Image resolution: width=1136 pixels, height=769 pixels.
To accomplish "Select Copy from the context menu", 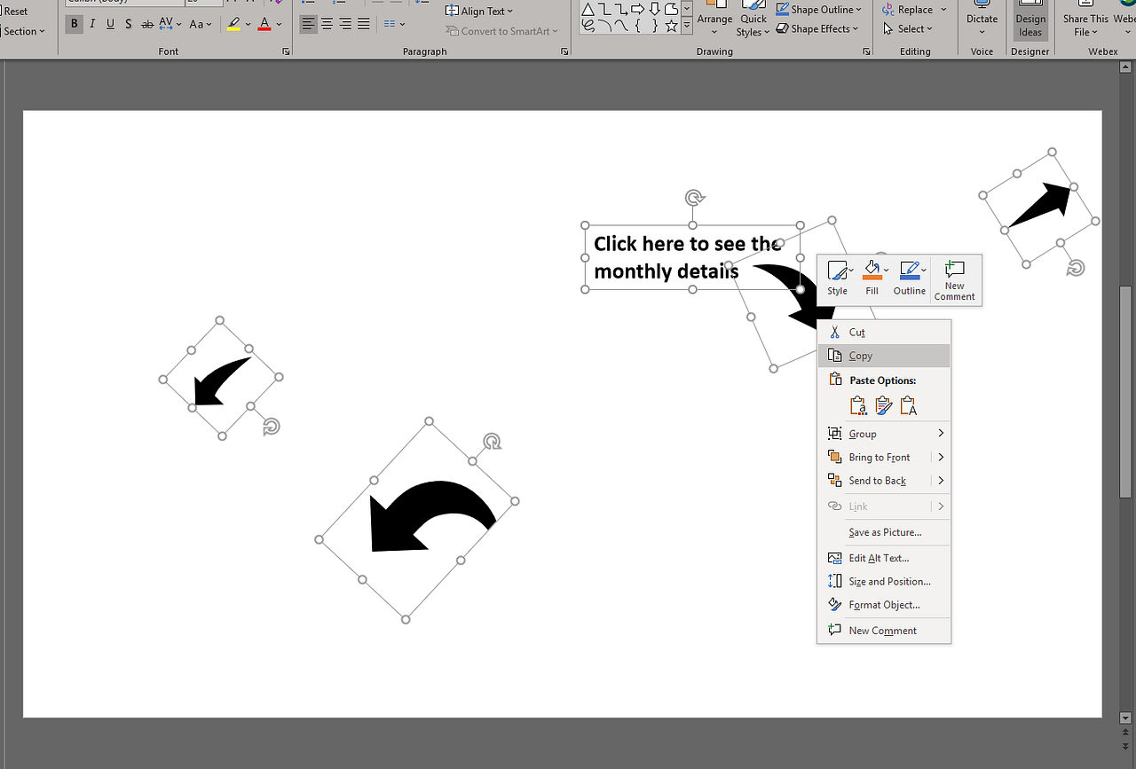I will click(859, 355).
